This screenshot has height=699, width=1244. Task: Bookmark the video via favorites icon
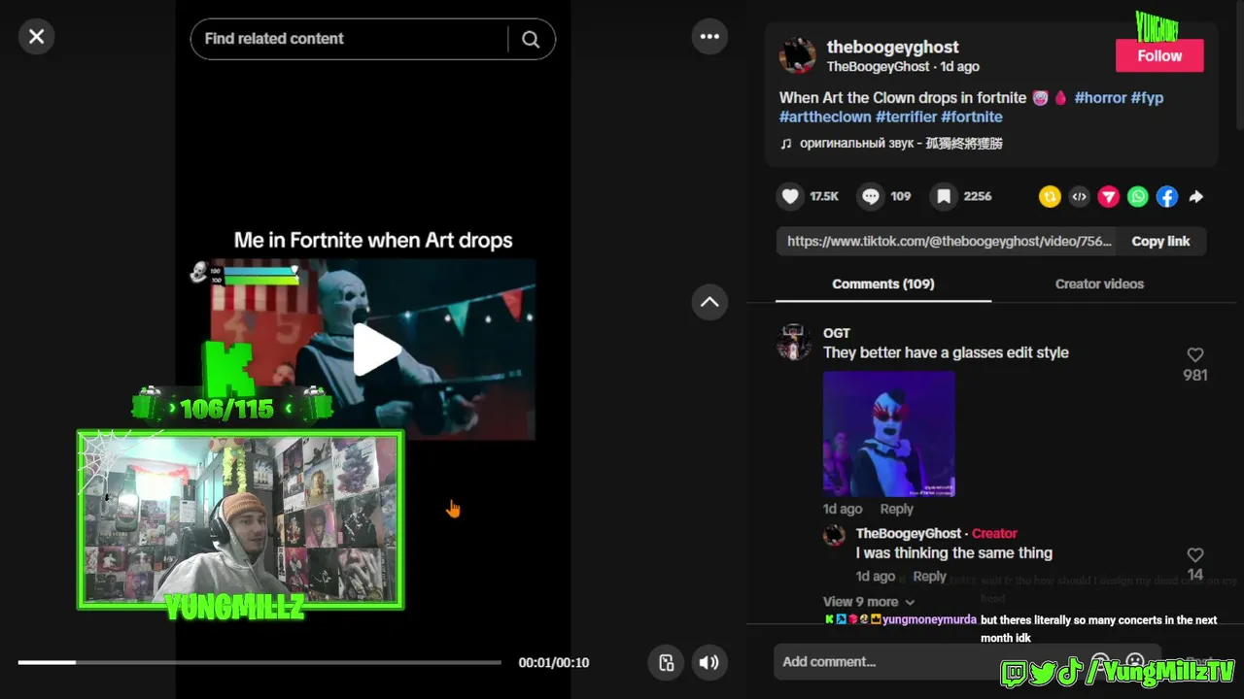point(944,196)
